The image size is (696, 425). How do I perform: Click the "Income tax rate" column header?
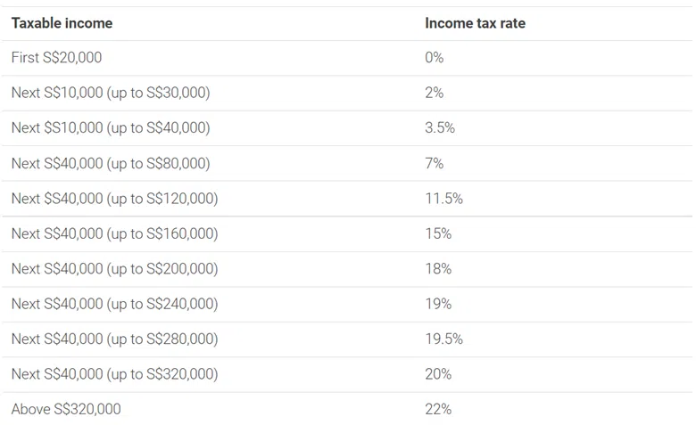point(475,23)
